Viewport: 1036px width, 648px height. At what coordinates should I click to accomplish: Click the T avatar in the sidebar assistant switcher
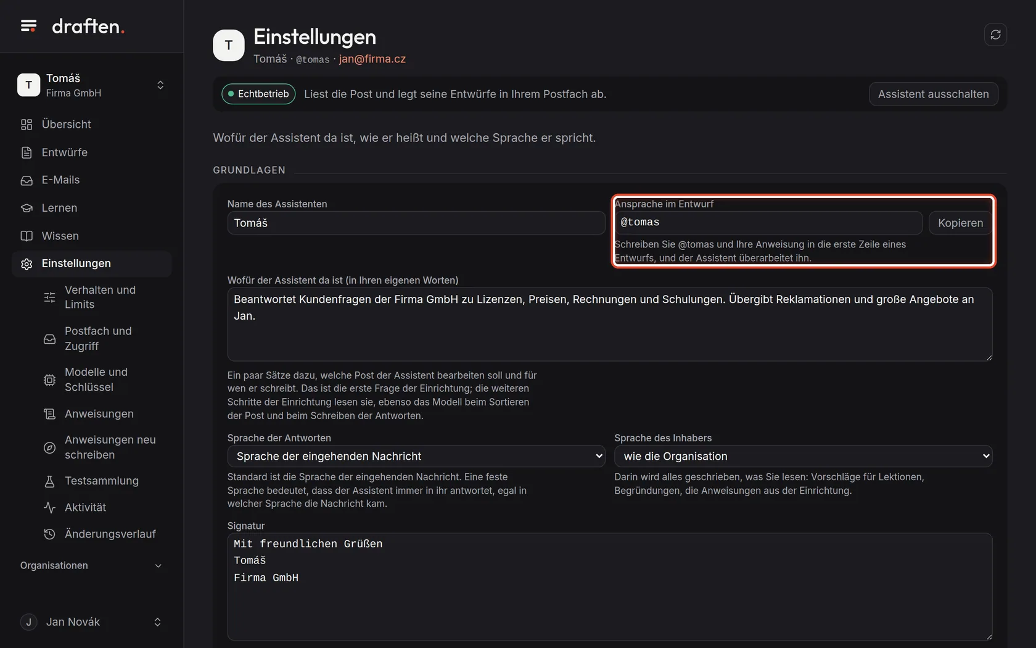coord(28,85)
